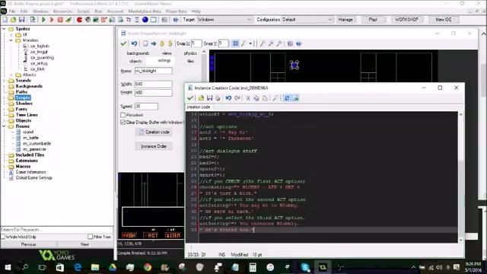Enable Filter Tree checkbox
This screenshot has width=487, height=274.
(x=90, y=237)
